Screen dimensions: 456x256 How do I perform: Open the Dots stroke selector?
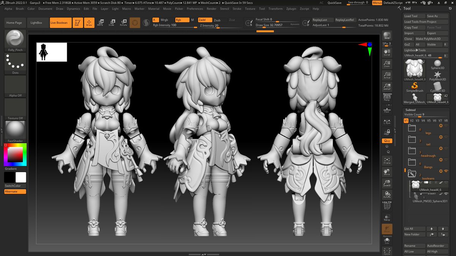15,64
